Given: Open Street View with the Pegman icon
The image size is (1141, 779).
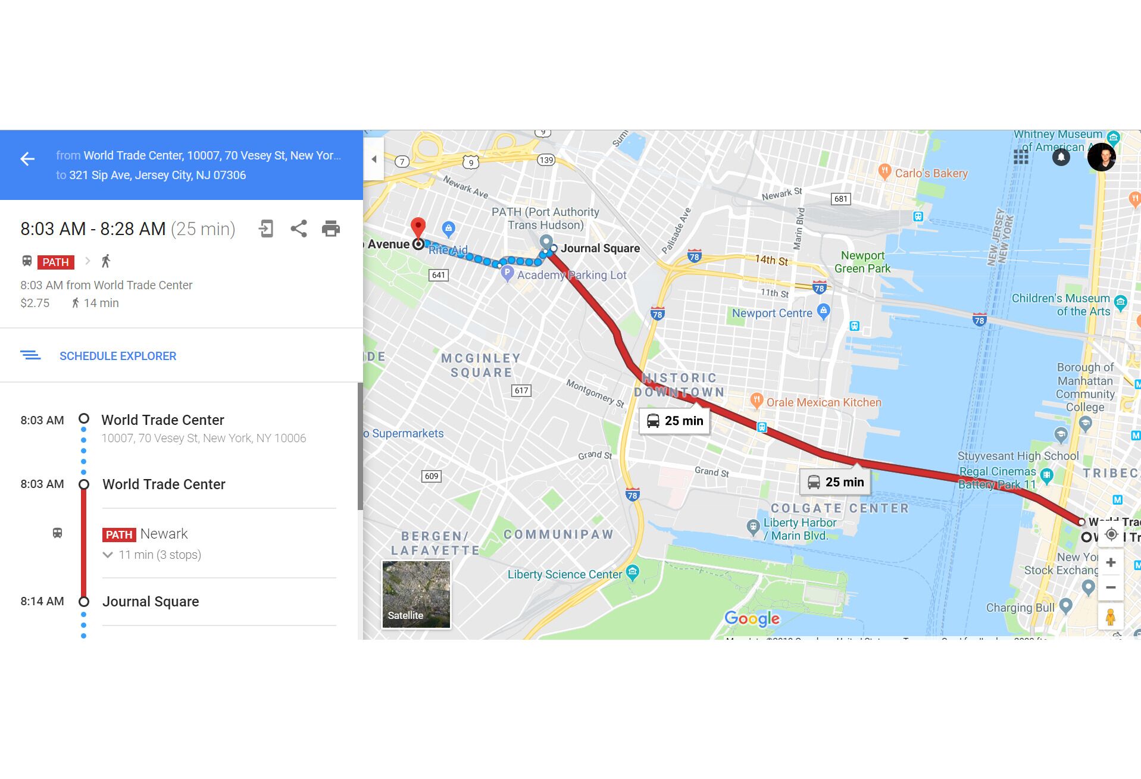Looking at the screenshot, I should 1111,617.
